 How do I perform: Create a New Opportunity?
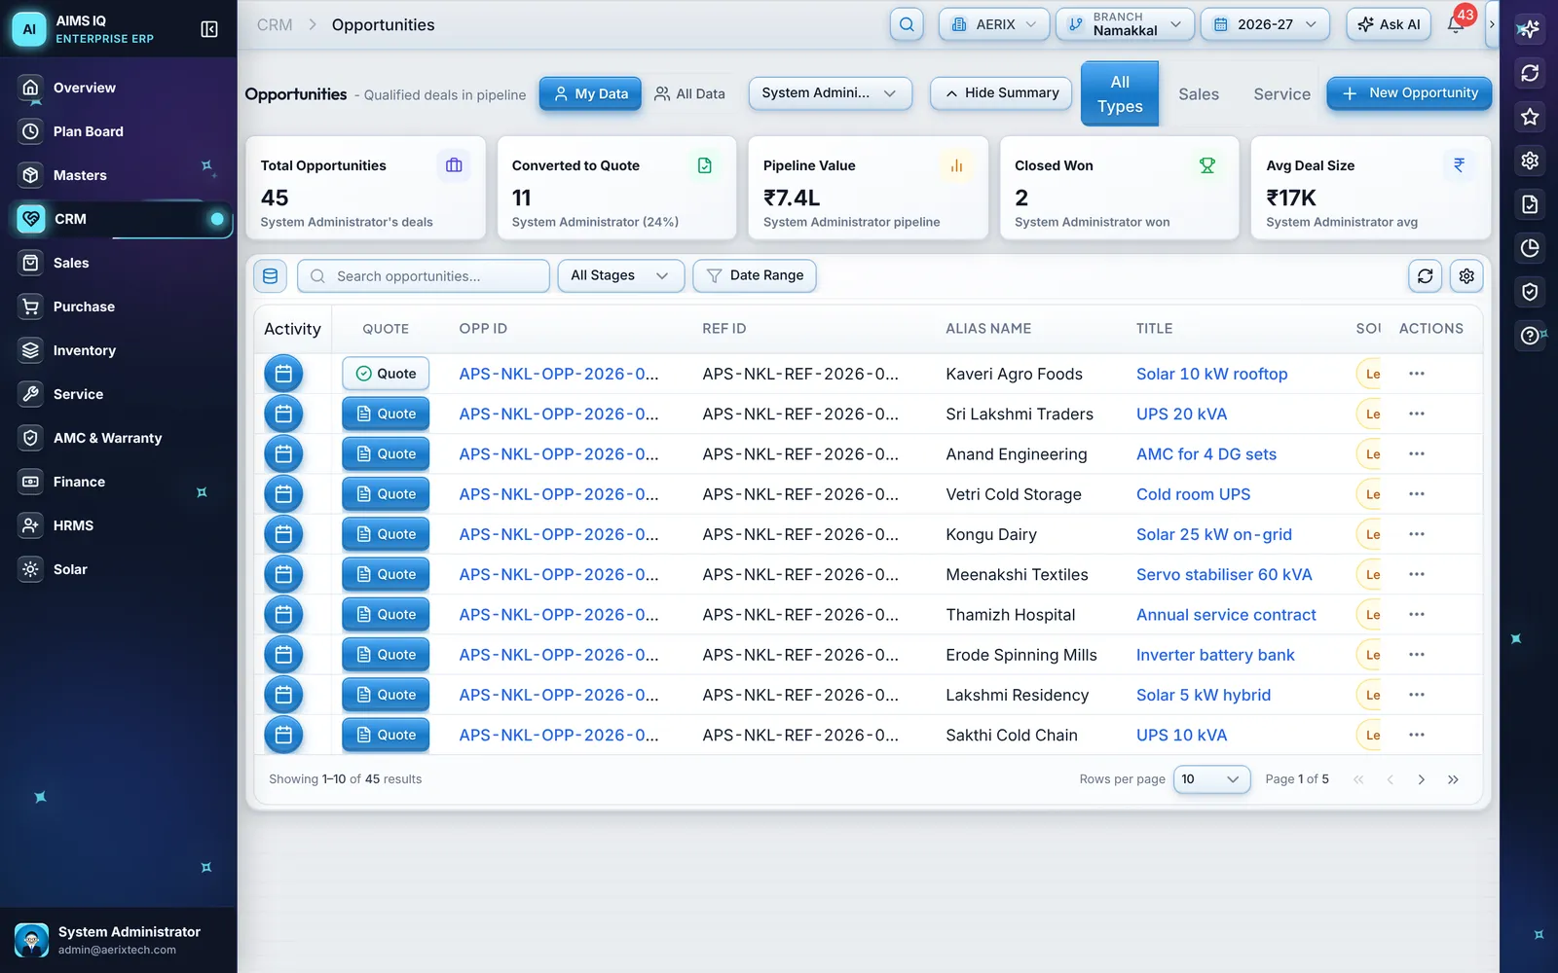pos(1409,93)
